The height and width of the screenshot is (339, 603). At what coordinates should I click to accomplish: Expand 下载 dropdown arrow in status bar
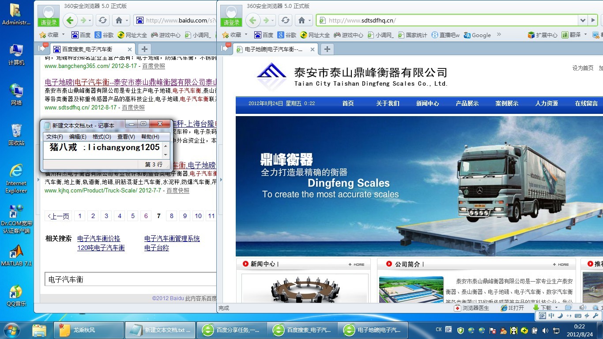point(556,308)
